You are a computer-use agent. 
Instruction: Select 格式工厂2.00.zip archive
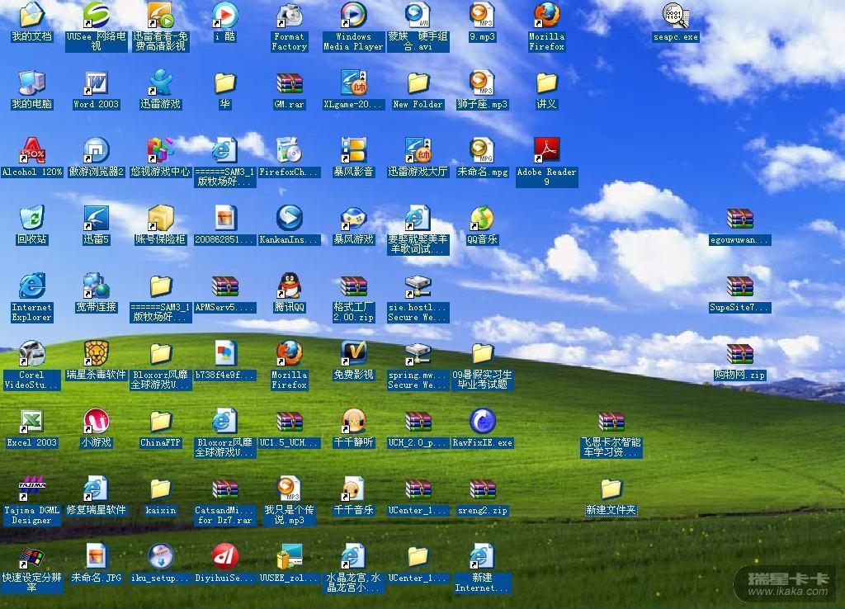pyautogui.click(x=353, y=286)
